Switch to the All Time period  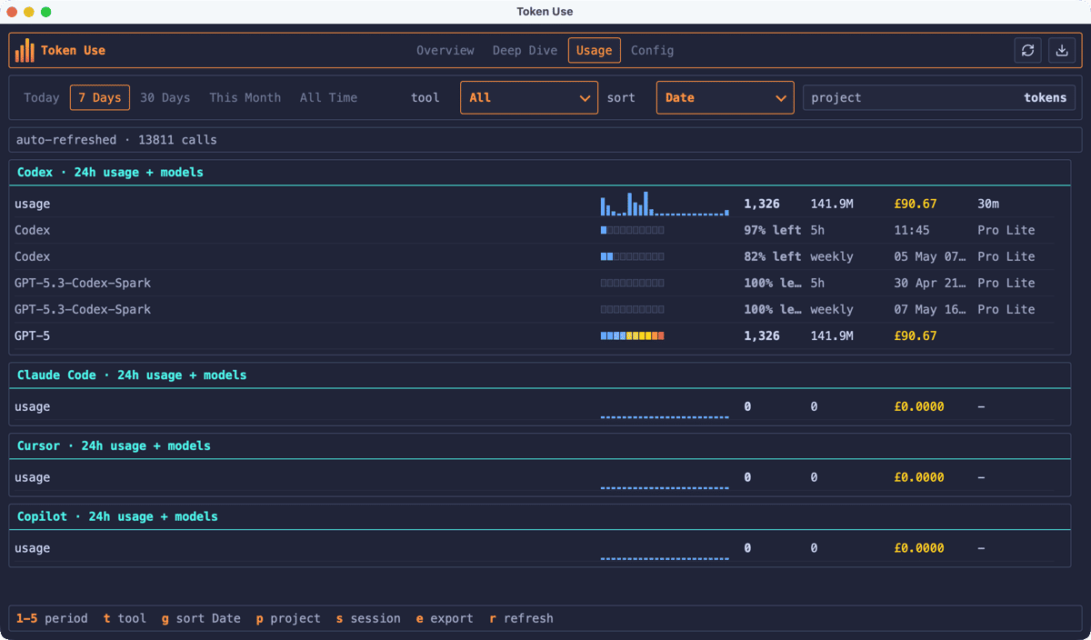(x=328, y=97)
